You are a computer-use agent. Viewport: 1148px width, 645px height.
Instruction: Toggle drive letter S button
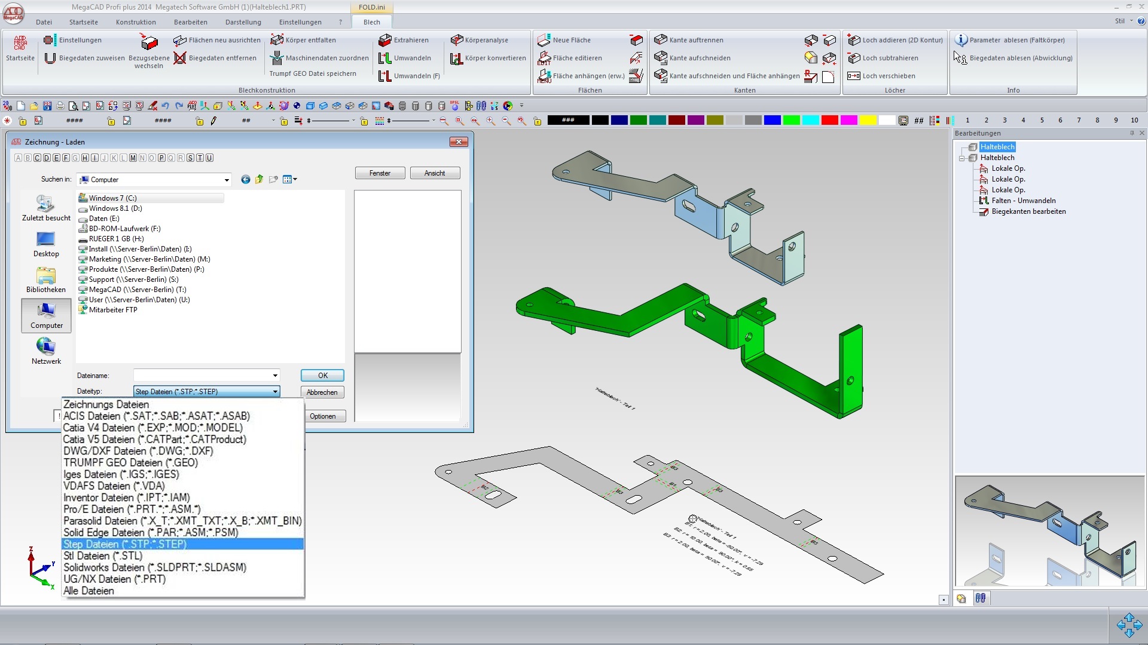point(190,158)
